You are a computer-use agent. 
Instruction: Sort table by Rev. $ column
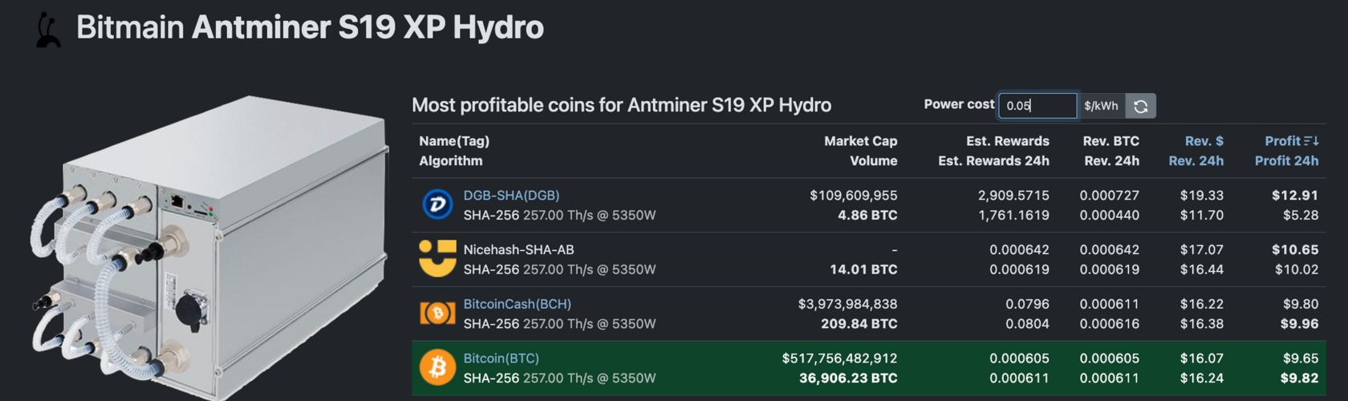click(1204, 140)
